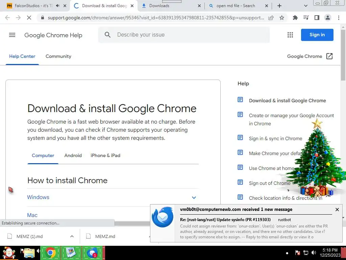346x260 pixels.
Task: Open Google Chrome external link icon
Action: point(329,56)
